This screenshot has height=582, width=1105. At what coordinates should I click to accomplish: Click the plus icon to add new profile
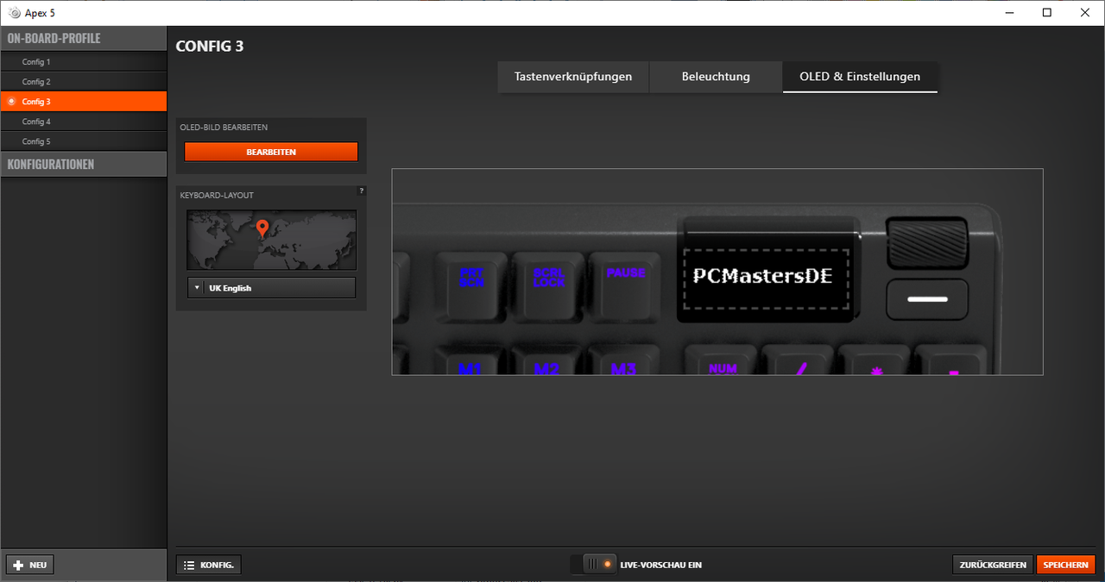(x=18, y=565)
